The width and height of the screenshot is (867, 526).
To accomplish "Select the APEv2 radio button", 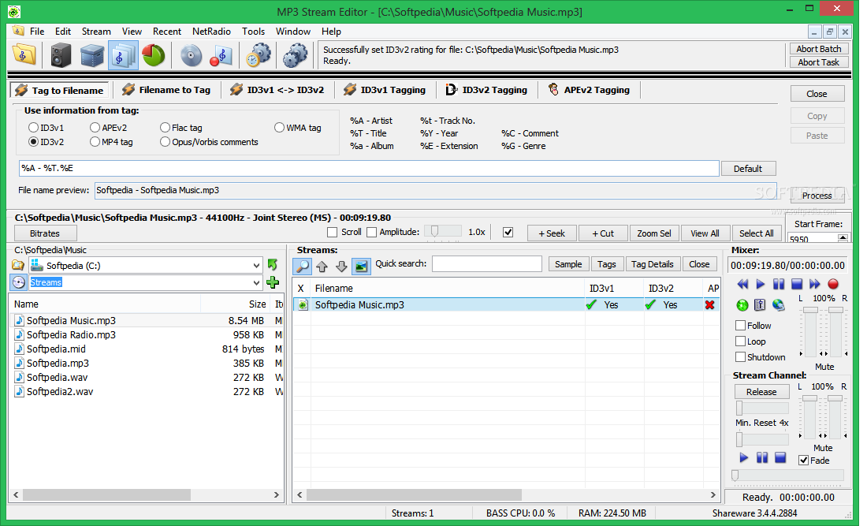I will pos(95,128).
